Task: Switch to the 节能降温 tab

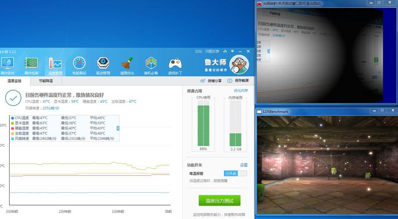Action: (x=46, y=81)
